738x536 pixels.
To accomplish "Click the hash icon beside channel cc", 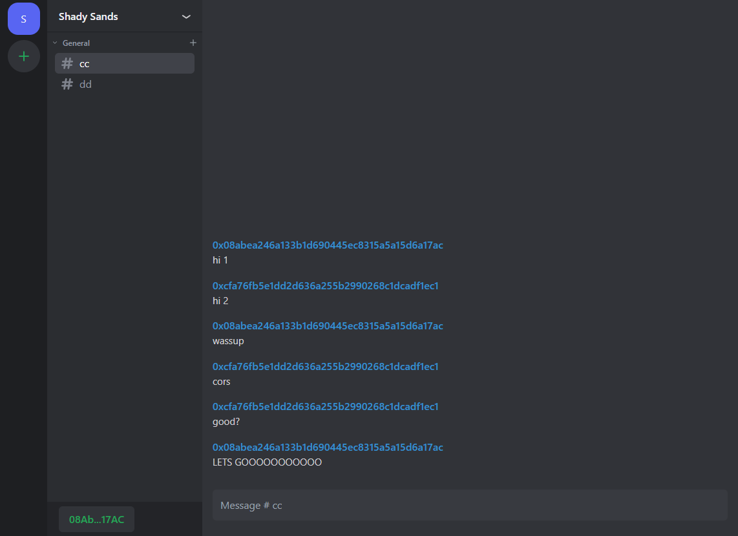I will (x=67, y=63).
